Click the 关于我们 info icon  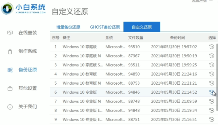(10, 107)
